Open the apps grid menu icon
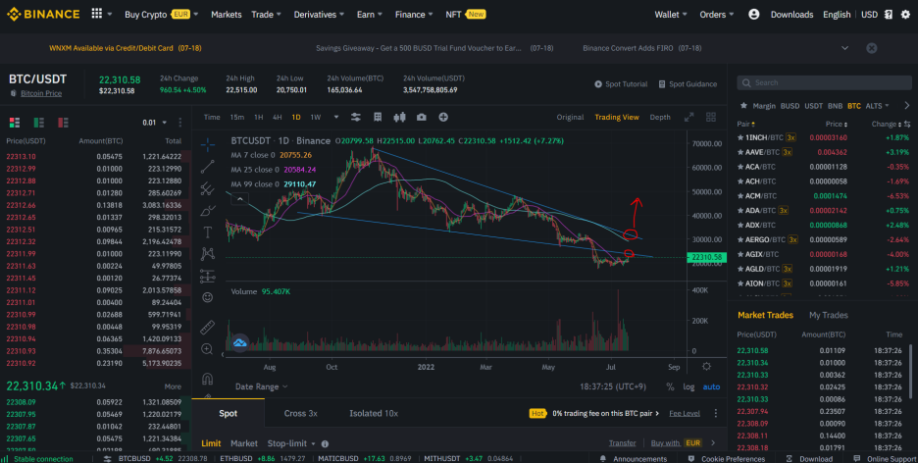 [97, 14]
